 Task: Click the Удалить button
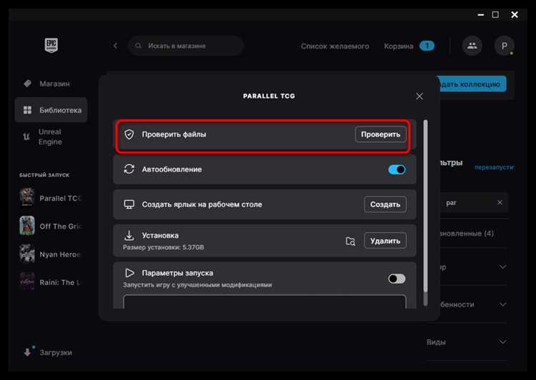coord(385,241)
